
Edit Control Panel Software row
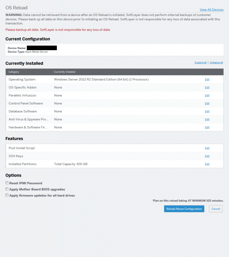click(207, 103)
